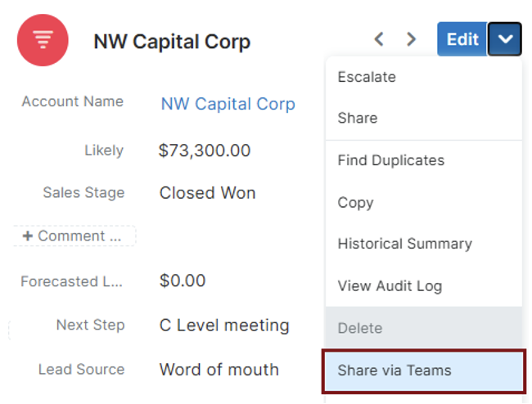Image resolution: width=532 pixels, height=404 pixels.
Task: Click the red opportunity module icon
Action: 43,40
